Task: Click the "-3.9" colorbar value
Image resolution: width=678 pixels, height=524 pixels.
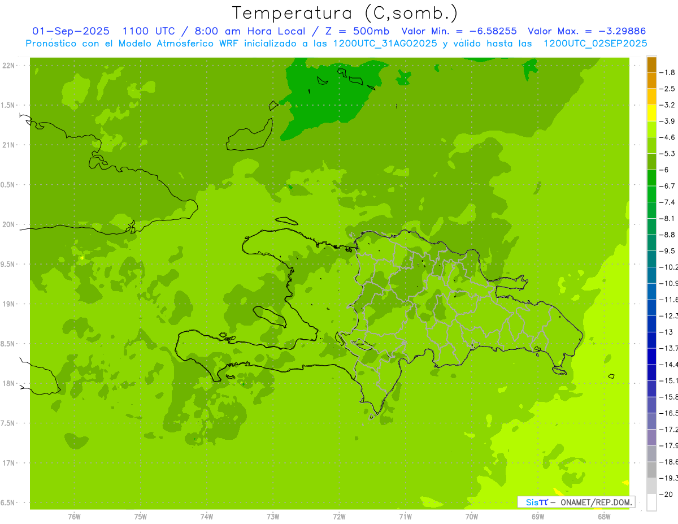Action: (668, 121)
